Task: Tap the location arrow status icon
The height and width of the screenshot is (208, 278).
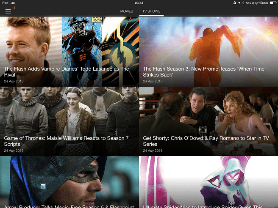Action: pos(239,3)
